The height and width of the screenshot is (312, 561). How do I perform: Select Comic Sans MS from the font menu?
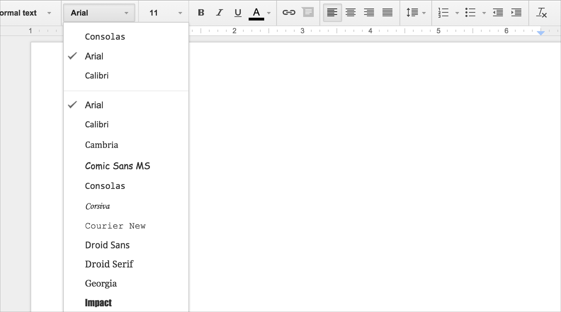(x=118, y=166)
